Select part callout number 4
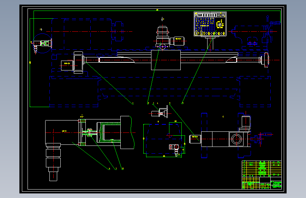The height and width of the screenshot is (198, 306). [x=170, y=103]
